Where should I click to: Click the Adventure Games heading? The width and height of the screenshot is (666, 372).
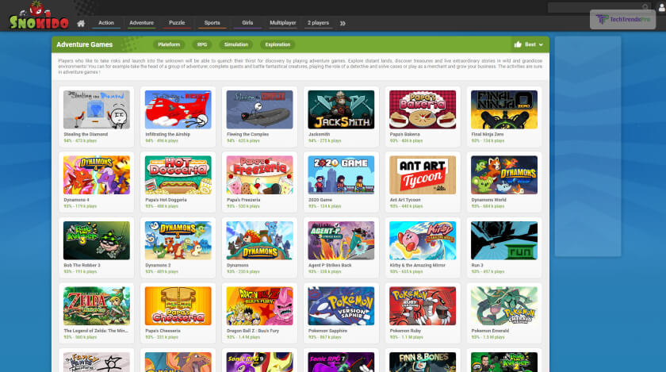click(x=85, y=44)
